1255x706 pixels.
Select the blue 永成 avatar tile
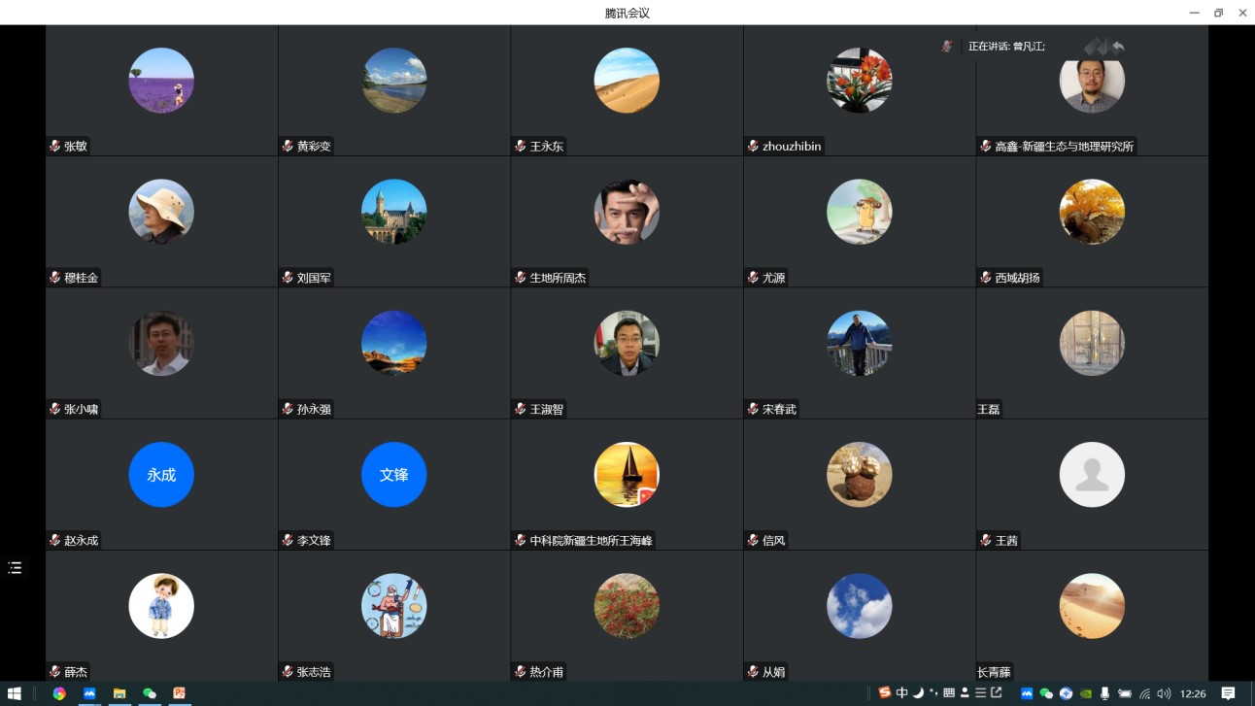[161, 475]
